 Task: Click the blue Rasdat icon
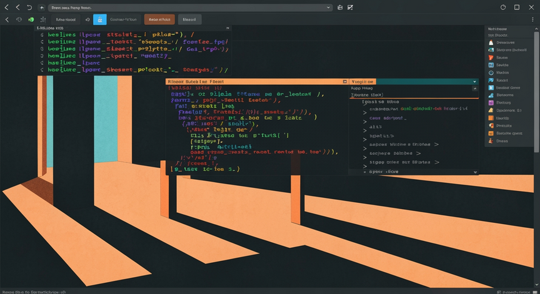tap(491, 80)
